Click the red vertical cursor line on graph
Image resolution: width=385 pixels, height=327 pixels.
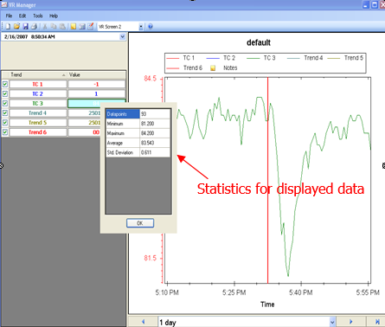[x=267, y=180]
